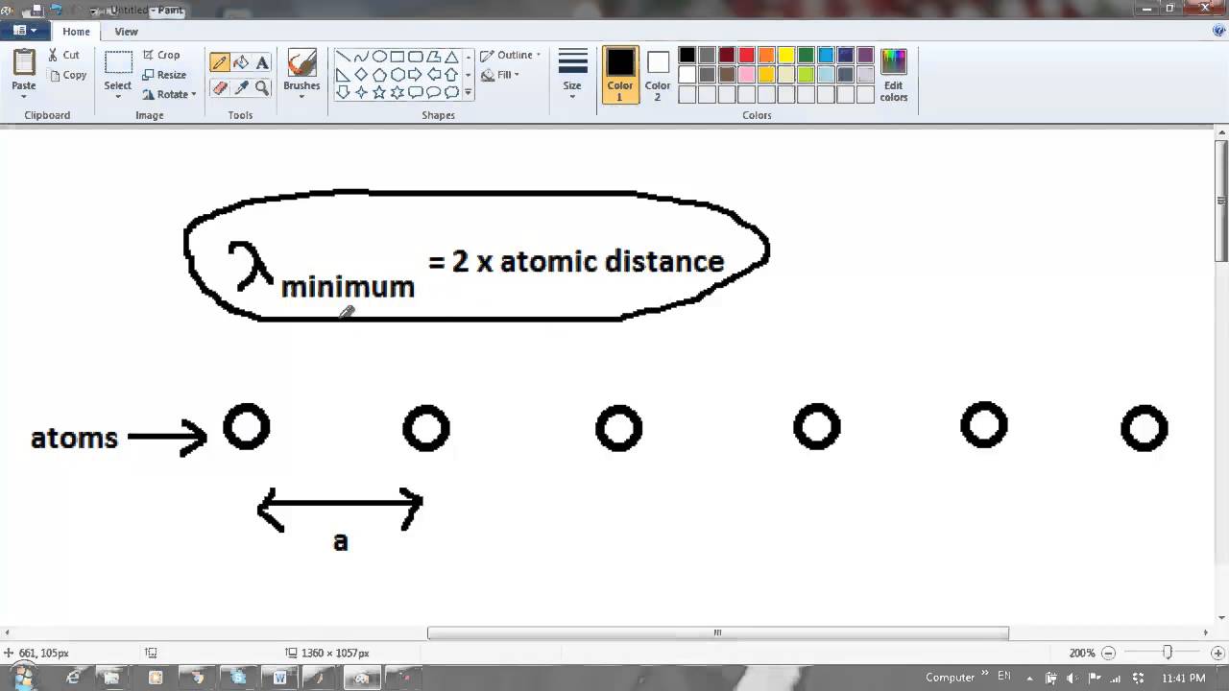Open the Rotate dropdown
The image size is (1229, 691).
point(169,94)
